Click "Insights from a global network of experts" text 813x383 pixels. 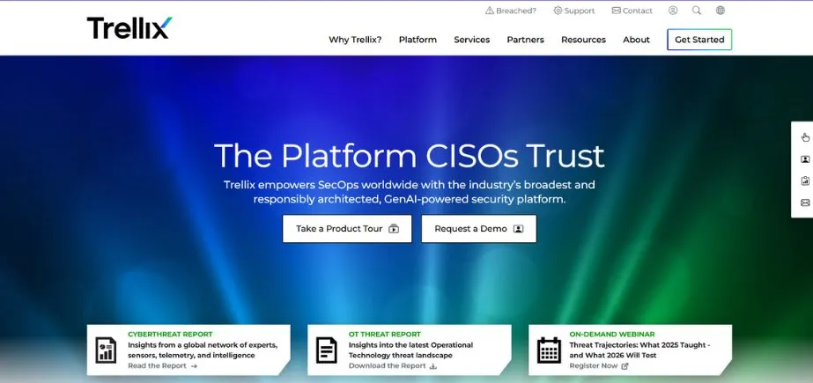tap(203, 344)
